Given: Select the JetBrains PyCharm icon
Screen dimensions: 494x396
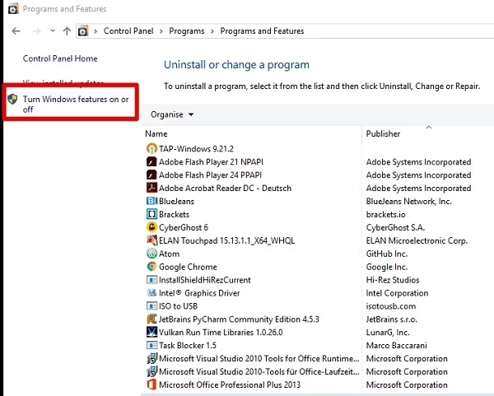Looking at the screenshot, I should pos(151,319).
